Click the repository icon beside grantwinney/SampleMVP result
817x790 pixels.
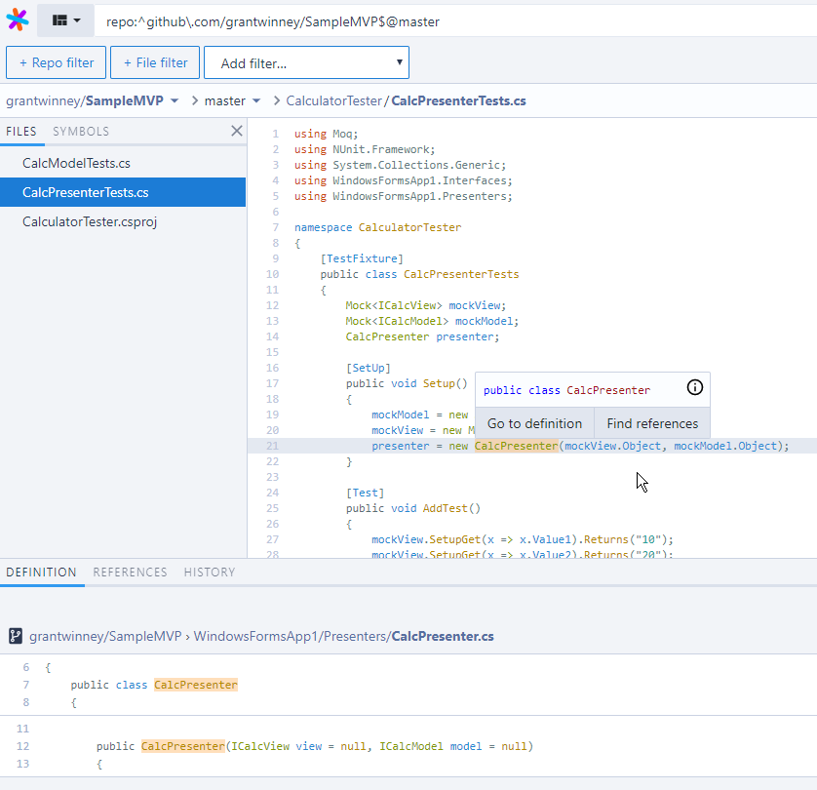click(x=16, y=636)
